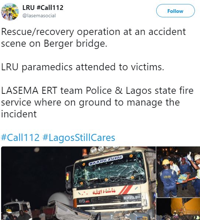
Task: Click the tweet text about Berger bridge
Action: click(94, 37)
